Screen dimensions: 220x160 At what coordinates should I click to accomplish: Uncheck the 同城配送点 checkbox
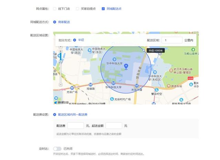103,9
